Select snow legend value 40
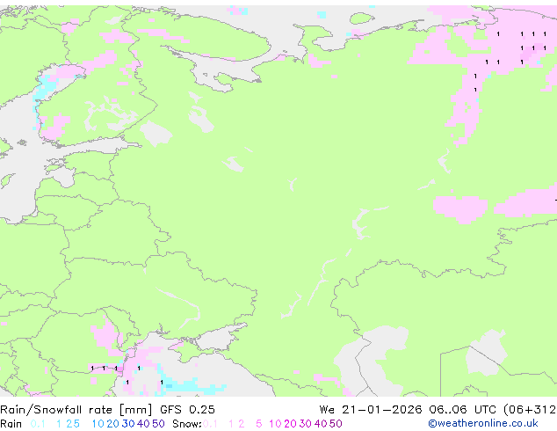This screenshot has width=557, height=431. (x=321, y=424)
